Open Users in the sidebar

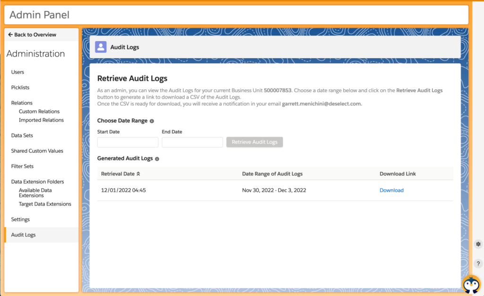point(17,72)
